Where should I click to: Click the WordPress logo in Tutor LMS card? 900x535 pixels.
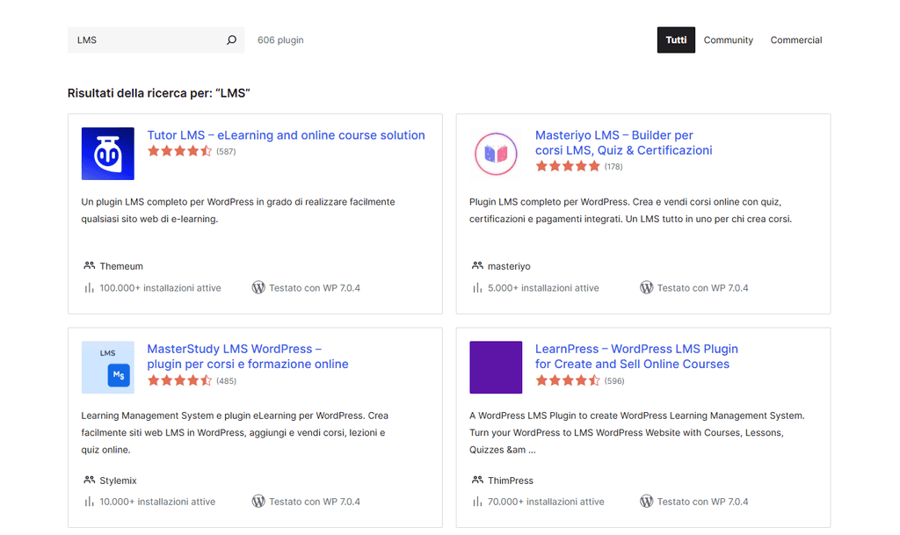point(258,287)
